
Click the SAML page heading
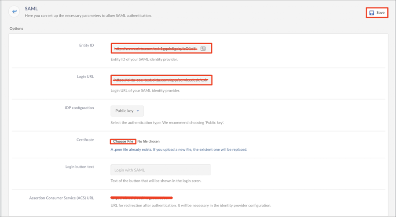click(x=31, y=8)
